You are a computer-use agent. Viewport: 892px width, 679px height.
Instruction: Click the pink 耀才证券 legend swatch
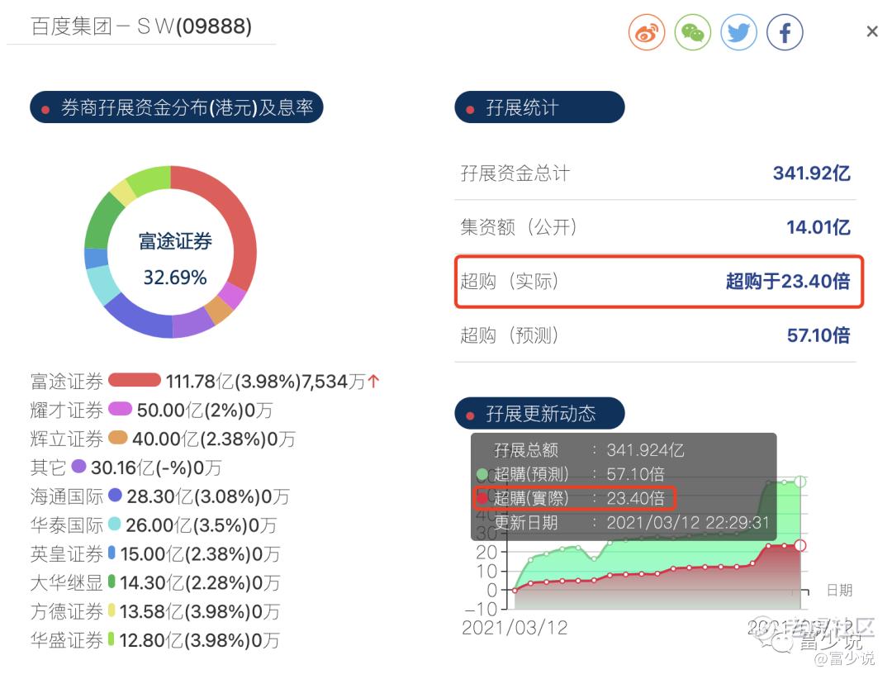[120, 409]
